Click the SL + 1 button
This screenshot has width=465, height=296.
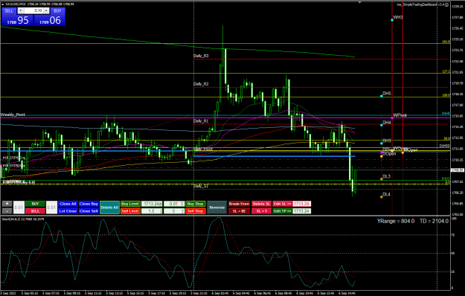click(x=261, y=211)
